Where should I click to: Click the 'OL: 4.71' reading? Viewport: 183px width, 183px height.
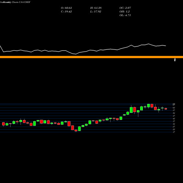[125, 15]
